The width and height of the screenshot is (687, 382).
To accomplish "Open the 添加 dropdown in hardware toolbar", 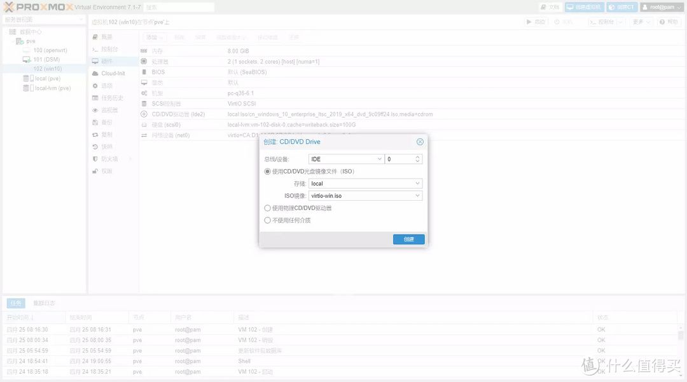I will (155, 38).
